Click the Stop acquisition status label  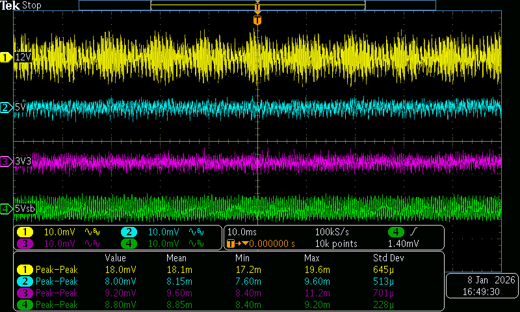[x=32, y=5]
